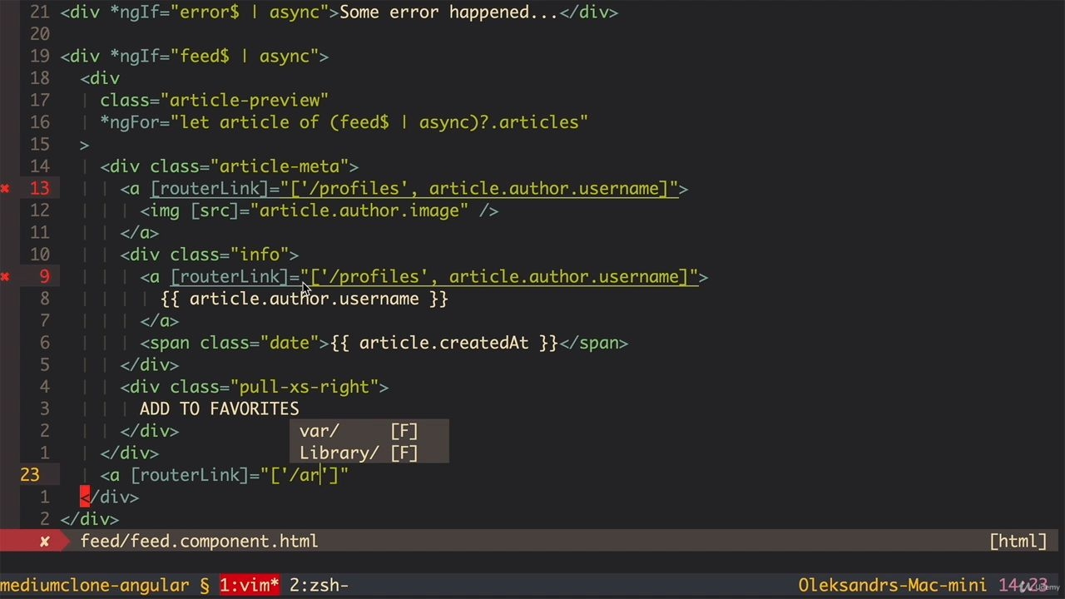
Task: Click line number 16 in the gutter
Action: pos(39,122)
